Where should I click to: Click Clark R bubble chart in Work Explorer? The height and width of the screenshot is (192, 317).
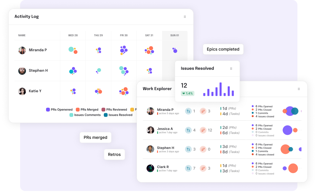(x=290, y=168)
